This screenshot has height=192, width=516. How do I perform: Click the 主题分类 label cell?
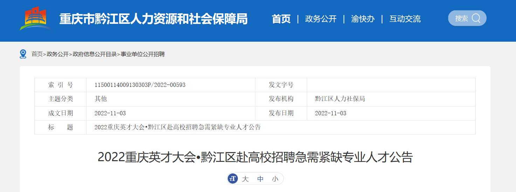(x=61, y=99)
